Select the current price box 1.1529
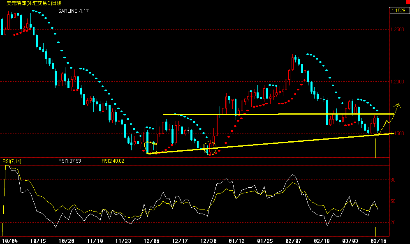The width and height of the screenshot is (410, 244). (x=399, y=10)
